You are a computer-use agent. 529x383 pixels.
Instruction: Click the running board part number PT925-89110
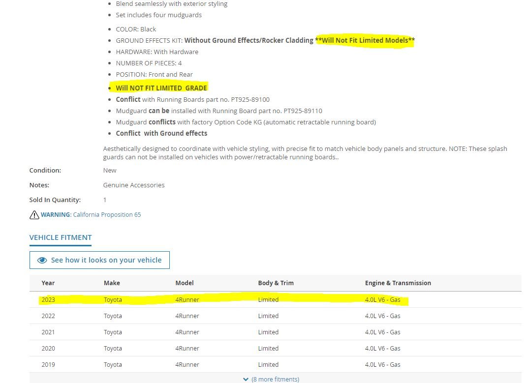click(x=303, y=111)
